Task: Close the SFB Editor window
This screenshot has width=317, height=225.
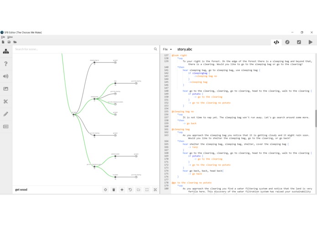Action: coord(312,32)
